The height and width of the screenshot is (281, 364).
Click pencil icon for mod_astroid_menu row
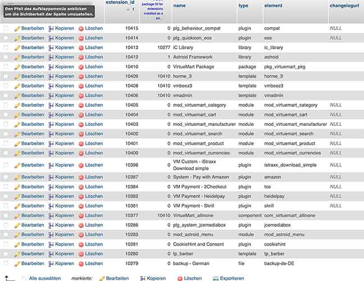17,235
